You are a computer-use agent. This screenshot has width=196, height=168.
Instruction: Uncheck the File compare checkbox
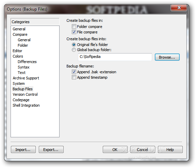pos(74,32)
